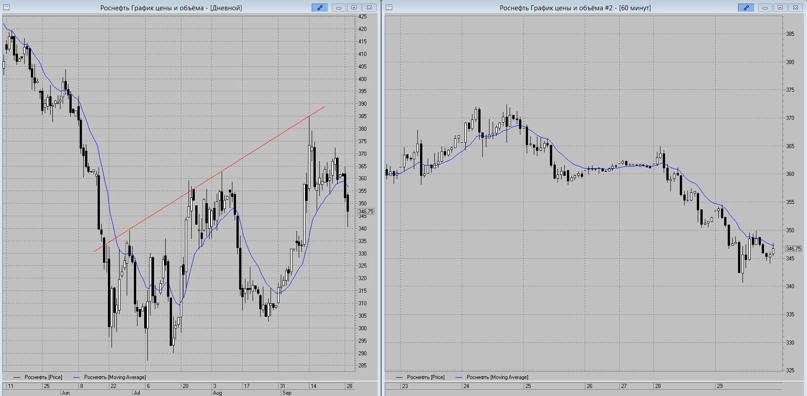Open system menu icon of the Дневной chart window
This screenshot has width=807, height=396.
pyautogui.click(x=6, y=8)
